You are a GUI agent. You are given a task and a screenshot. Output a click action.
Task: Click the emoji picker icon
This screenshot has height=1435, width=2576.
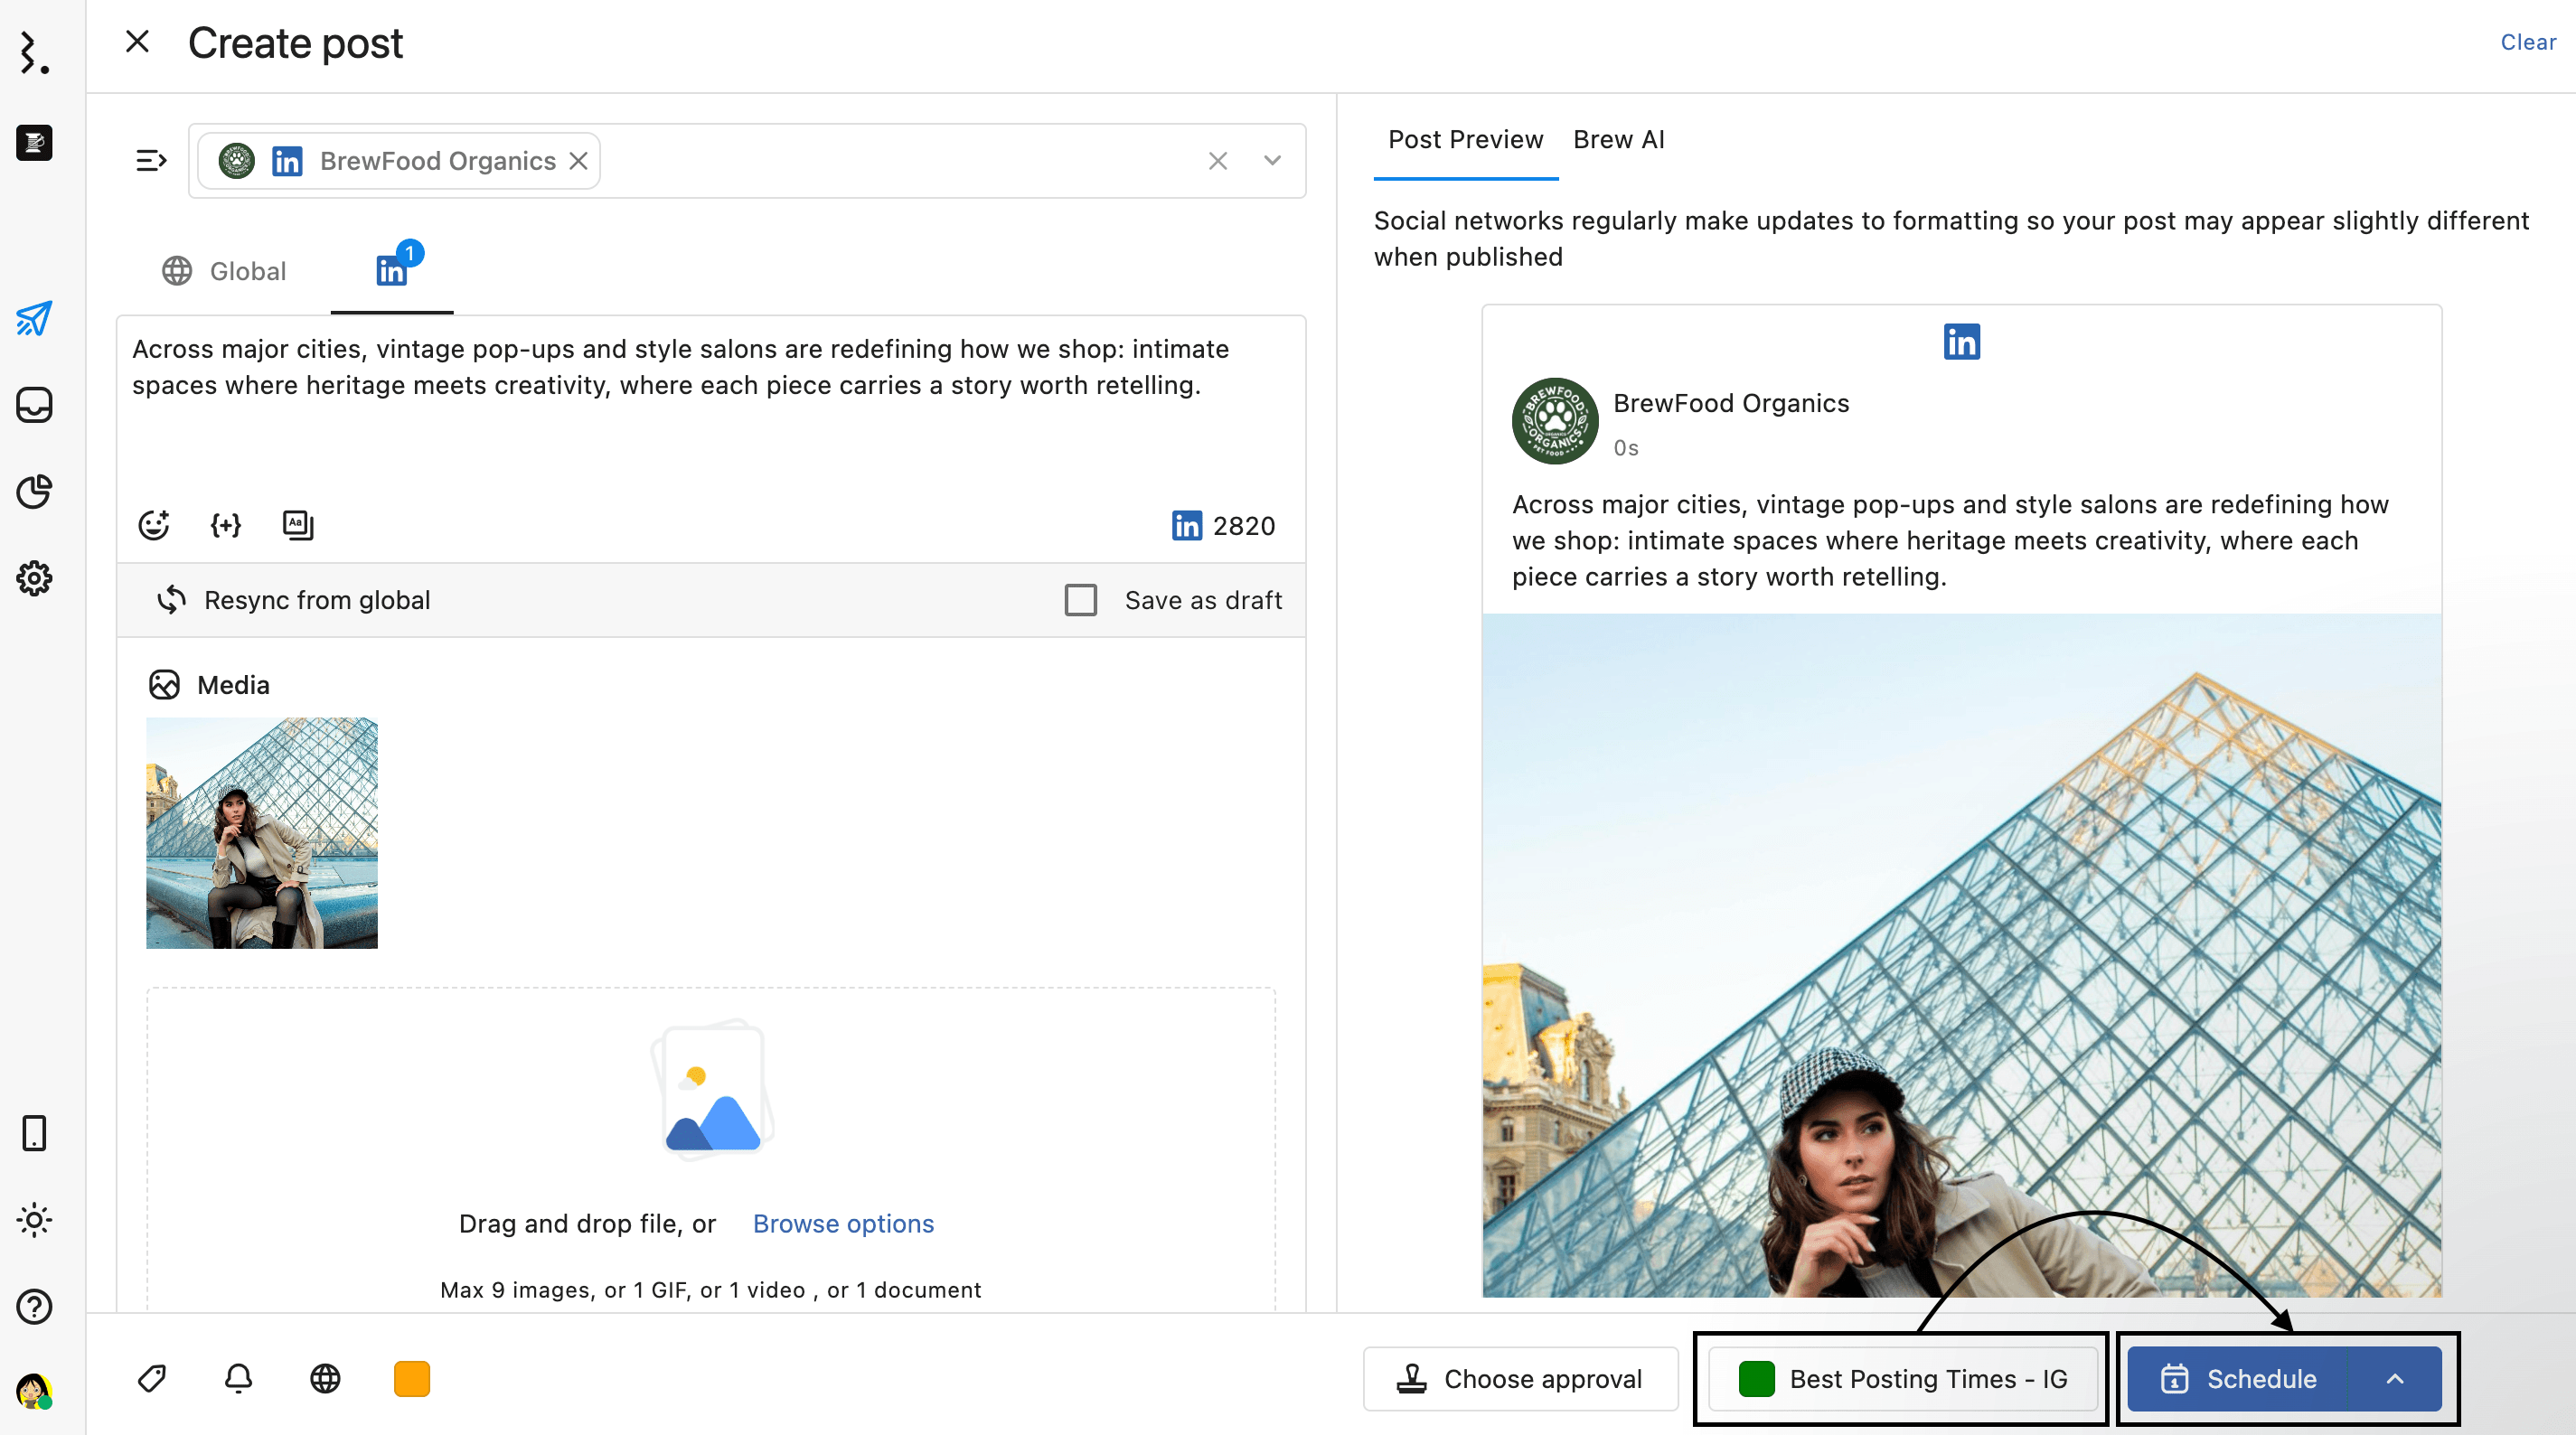click(x=153, y=525)
